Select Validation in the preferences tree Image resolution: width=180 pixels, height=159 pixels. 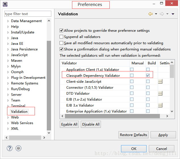click(19, 112)
